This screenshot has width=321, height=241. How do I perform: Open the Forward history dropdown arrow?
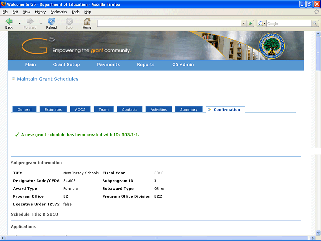(x=41, y=24)
